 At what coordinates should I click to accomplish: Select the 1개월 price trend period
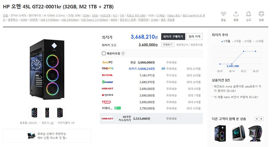[226, 41]
